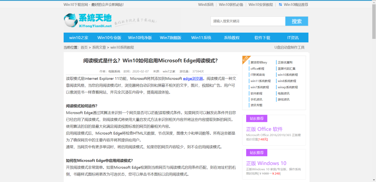Image resolution: width=376 pixels, height=182 pixels.
Task: Open win8系统教程 in the sidebar
Action: tap(287, 81)
